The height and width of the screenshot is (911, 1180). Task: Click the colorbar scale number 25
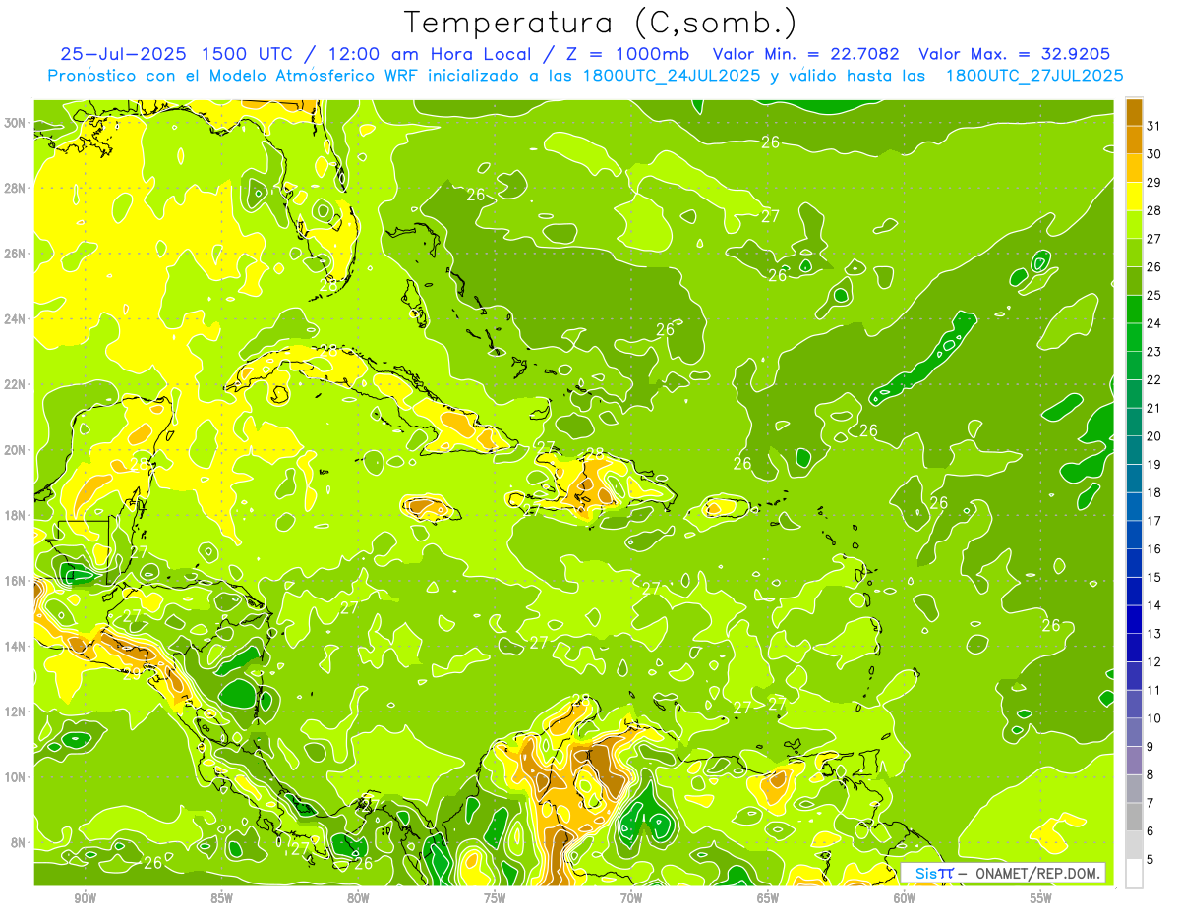coord(1154,295)
